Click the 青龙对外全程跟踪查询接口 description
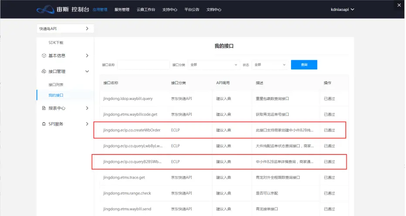Viewport: 406px width, 216px height. [278, 178]
